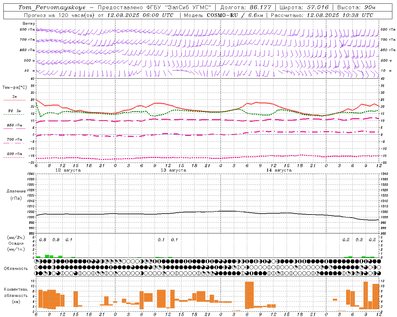Click the (мм/1ч.) precipitation unit label

point(16,250)
